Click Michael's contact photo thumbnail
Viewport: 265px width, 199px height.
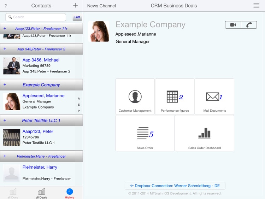(x=12, y=66)
